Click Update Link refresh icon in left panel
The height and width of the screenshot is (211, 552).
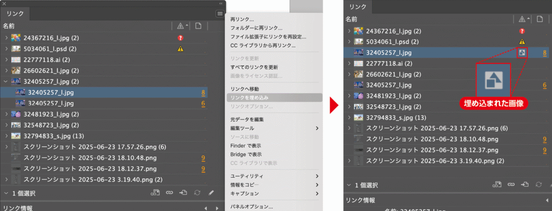(x=197, y=193)
